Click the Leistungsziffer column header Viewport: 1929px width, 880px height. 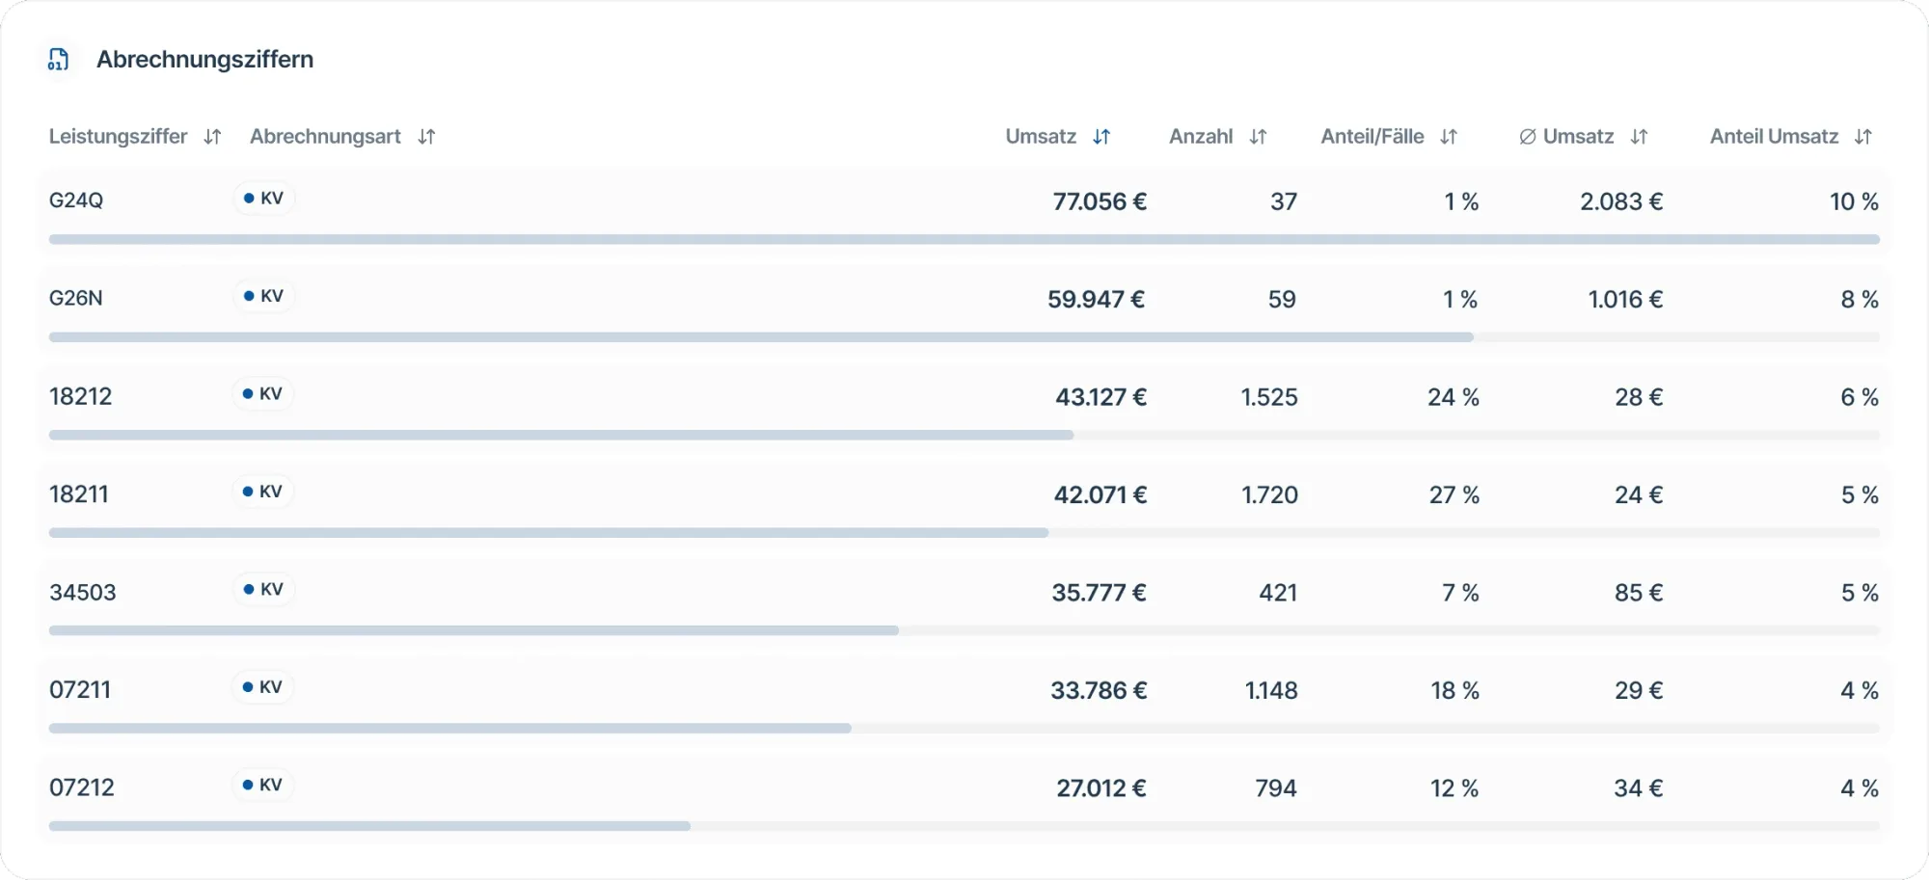coord(119,137)
